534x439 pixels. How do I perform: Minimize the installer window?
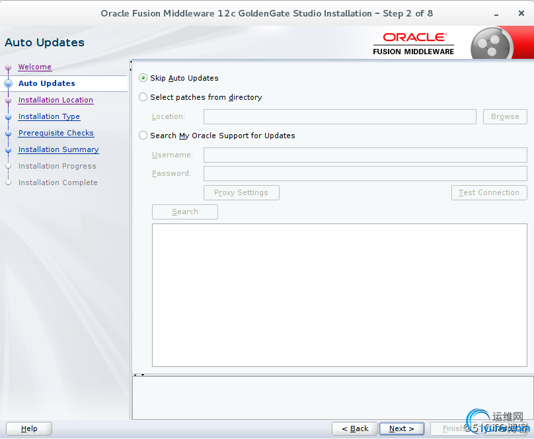496,14
